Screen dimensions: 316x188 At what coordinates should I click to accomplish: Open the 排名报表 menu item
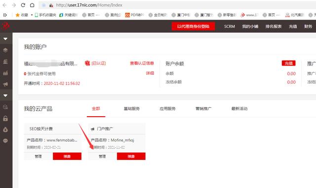[274, 26]
